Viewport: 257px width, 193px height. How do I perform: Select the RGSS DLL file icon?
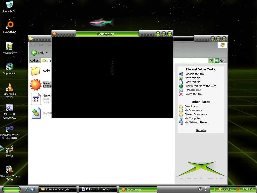point(36,113)
